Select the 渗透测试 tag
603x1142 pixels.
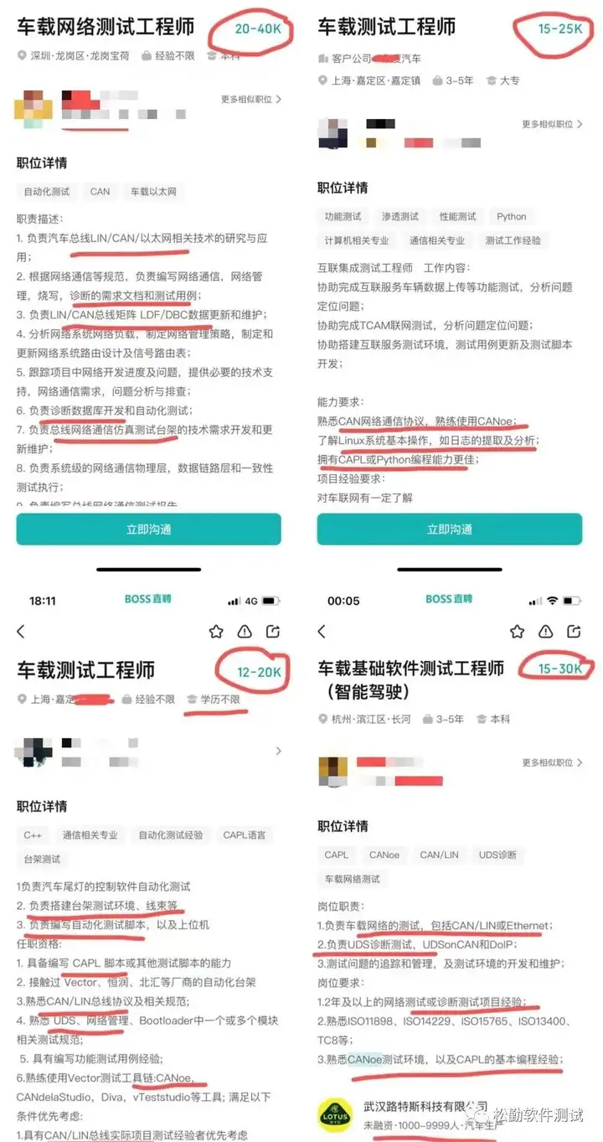click(399, 216)
